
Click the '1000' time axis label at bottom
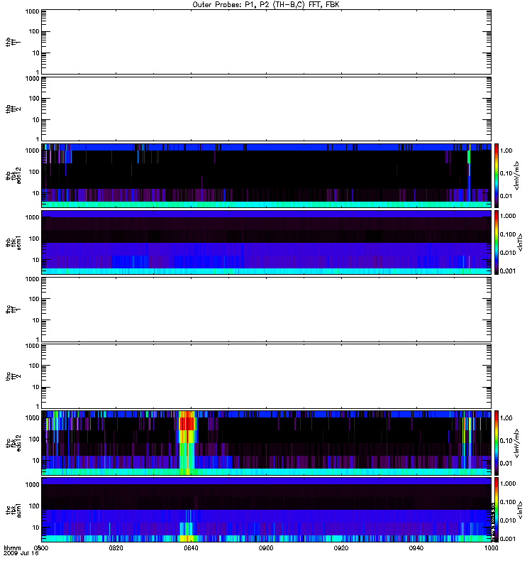(x=491, y=548)
